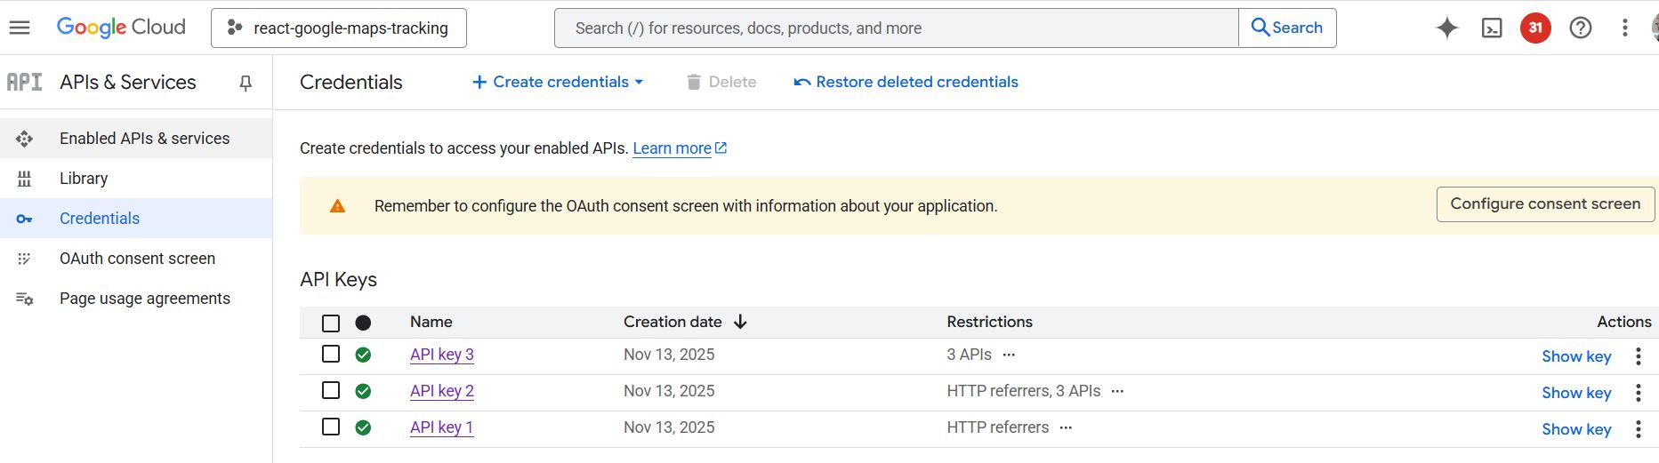Toggle the select-all checkbox in table header
The width and height of the screenshot is (1659, 463).
pos(331,323)
